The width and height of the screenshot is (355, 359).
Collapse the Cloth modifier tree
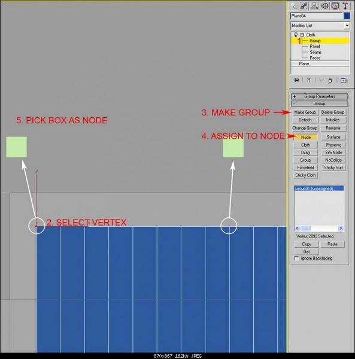pos(302,35)
